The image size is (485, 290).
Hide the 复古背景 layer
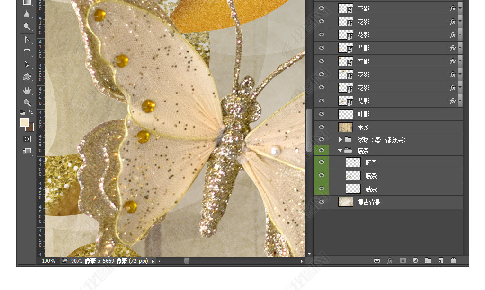[322, 202]
